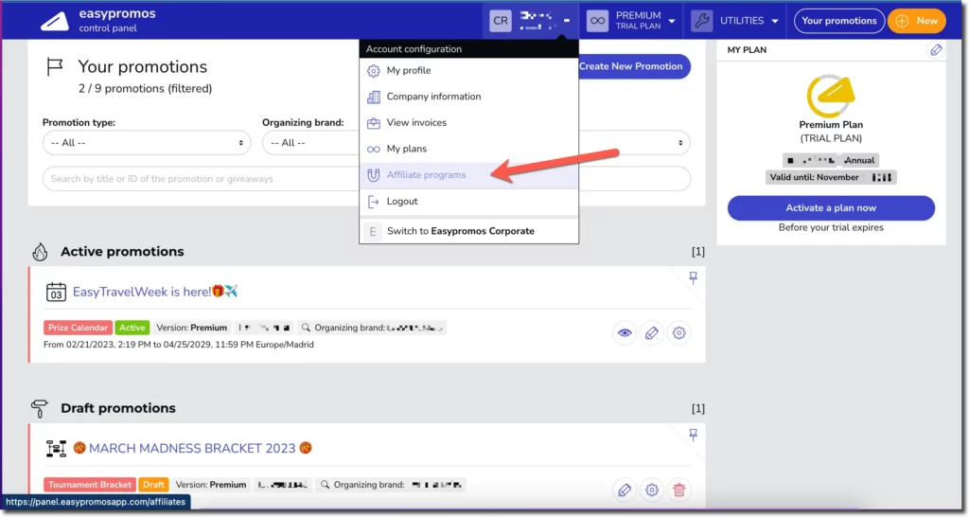Click the Active promotions flame icon

[40, 252]
